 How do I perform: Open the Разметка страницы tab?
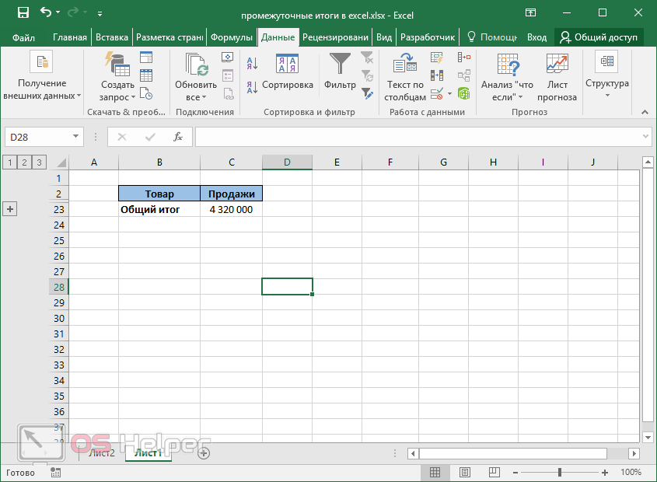point(169,37)
